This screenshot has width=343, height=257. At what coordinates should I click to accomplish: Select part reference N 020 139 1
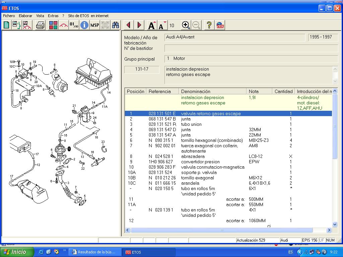coord(161,210)
